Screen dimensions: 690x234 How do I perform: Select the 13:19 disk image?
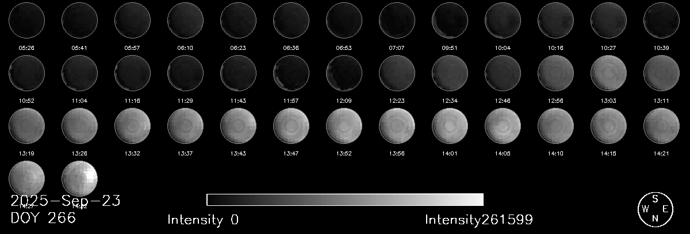point(27,126)
